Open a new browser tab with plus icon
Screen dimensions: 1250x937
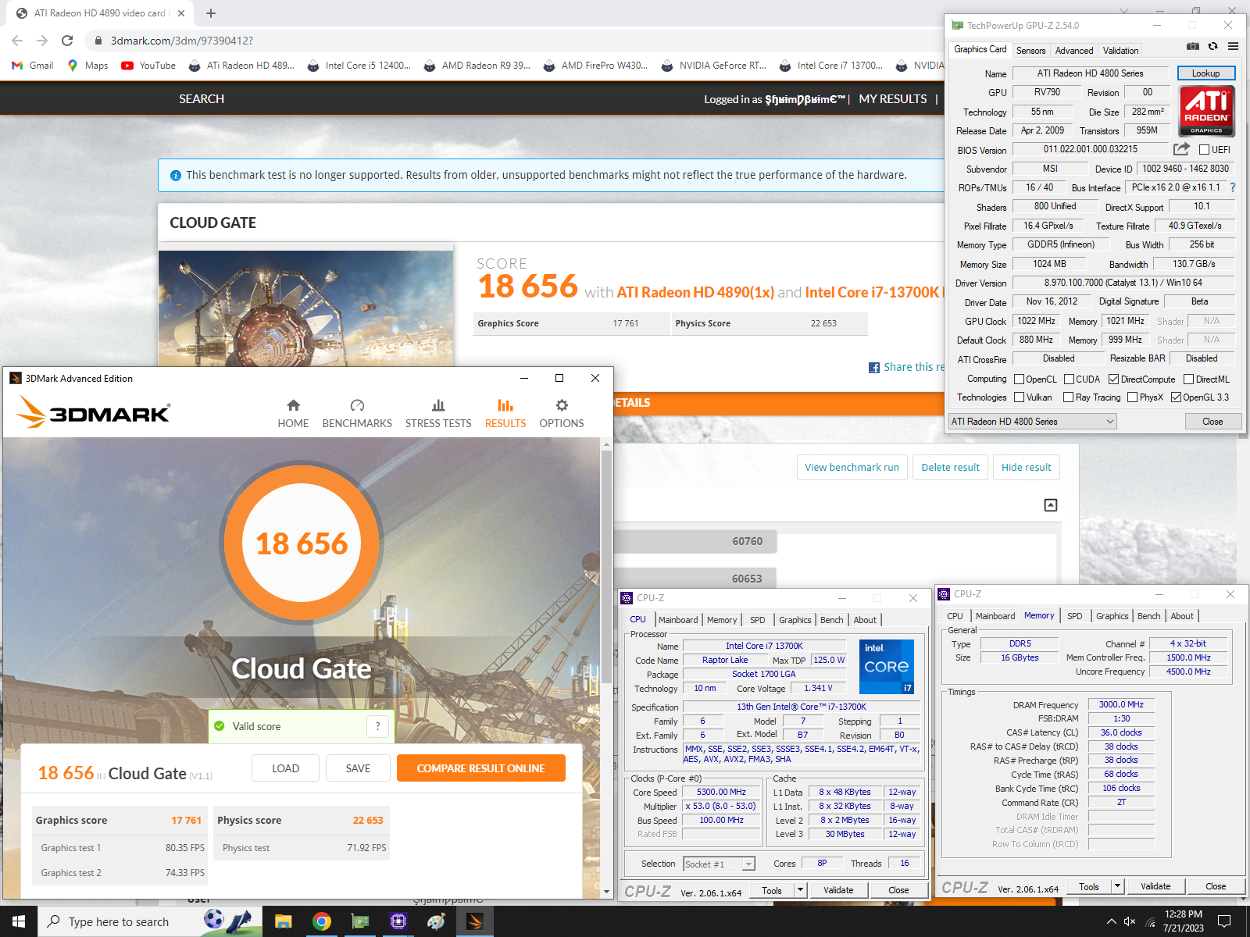210,13
